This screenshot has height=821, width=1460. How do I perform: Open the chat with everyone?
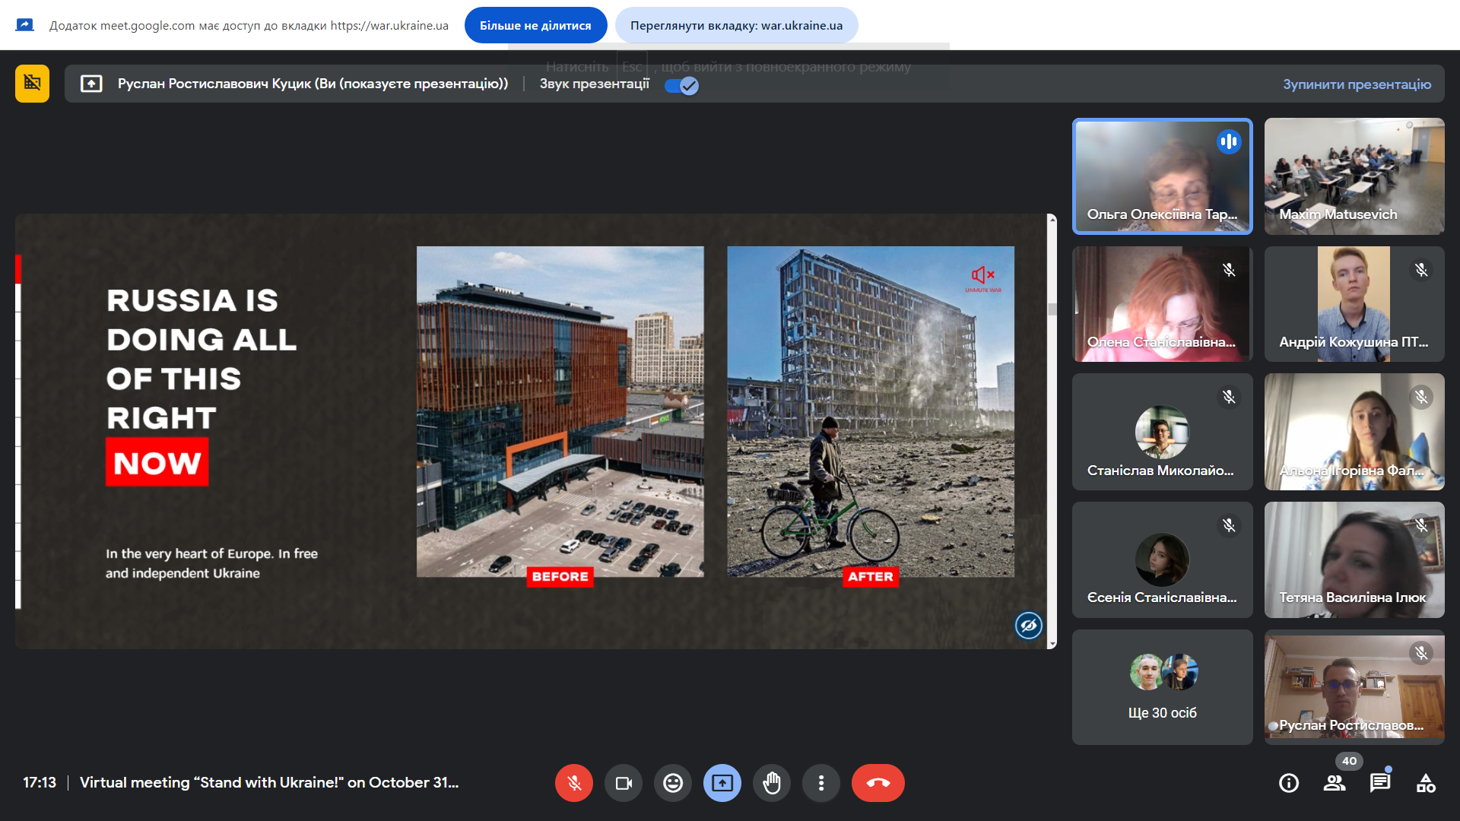pos(1380,783)
